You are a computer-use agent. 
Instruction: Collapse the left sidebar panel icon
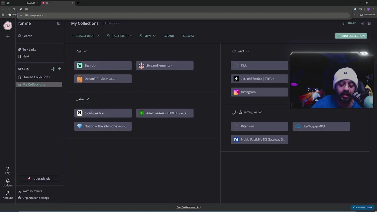(x=59, y=23)
